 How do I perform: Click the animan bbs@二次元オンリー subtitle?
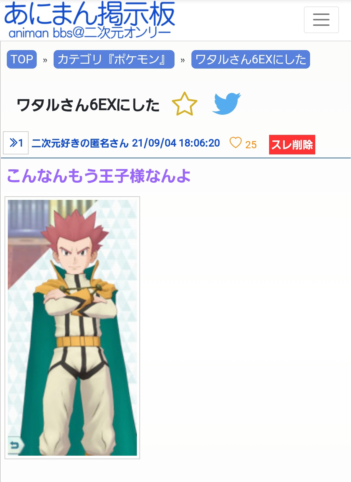coord(89,33)
